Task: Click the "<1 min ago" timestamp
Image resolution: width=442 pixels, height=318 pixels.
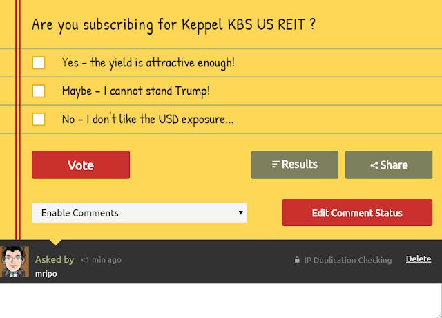Action: click(x=101, y=260)
